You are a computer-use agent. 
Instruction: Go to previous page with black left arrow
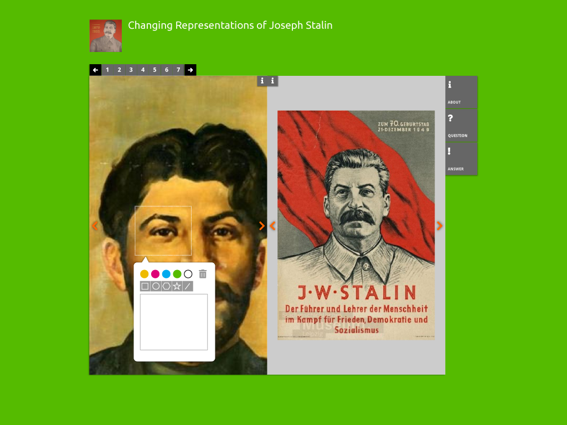coord(95,70)
